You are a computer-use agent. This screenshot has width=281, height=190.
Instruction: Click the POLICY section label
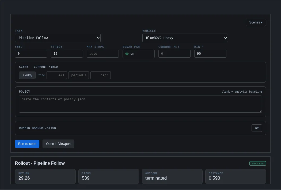click(25, 92)
